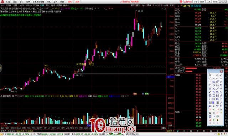Screen dimensions: 228x136
Task: Switch chart to 月线 monthly period
Action: (53, 5)
